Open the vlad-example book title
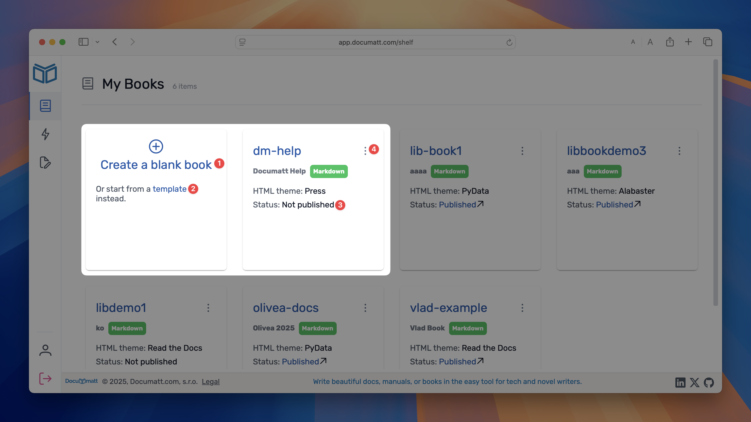Screen dimensions: 751x422 pos(448,308)
